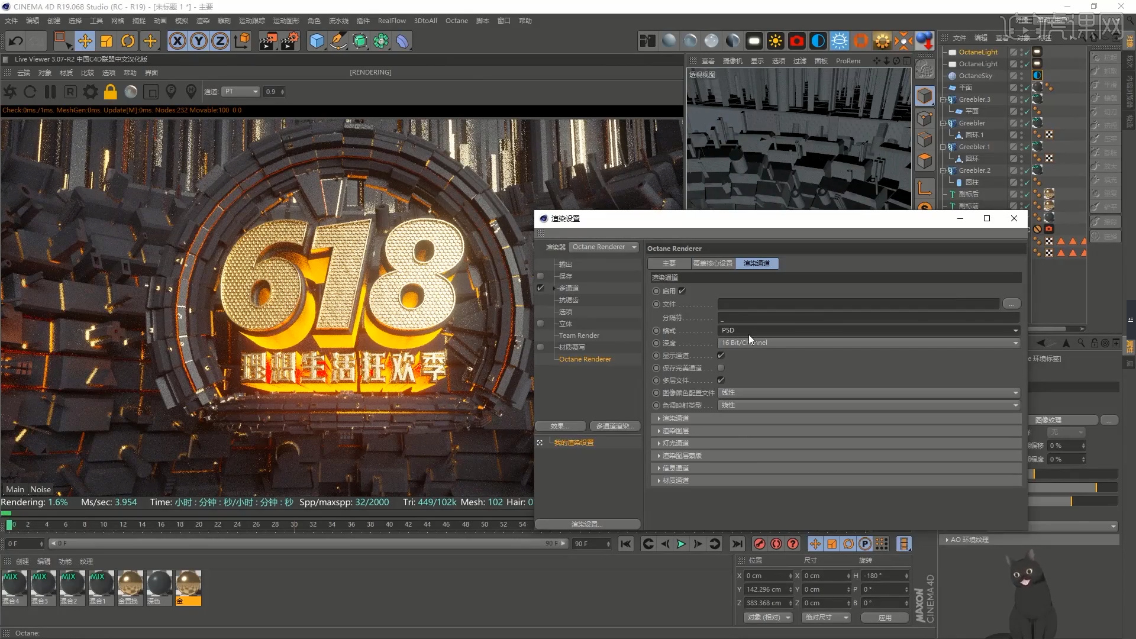
Task: Switch to the 覆盖核心设置 tab
Action: 712,263
